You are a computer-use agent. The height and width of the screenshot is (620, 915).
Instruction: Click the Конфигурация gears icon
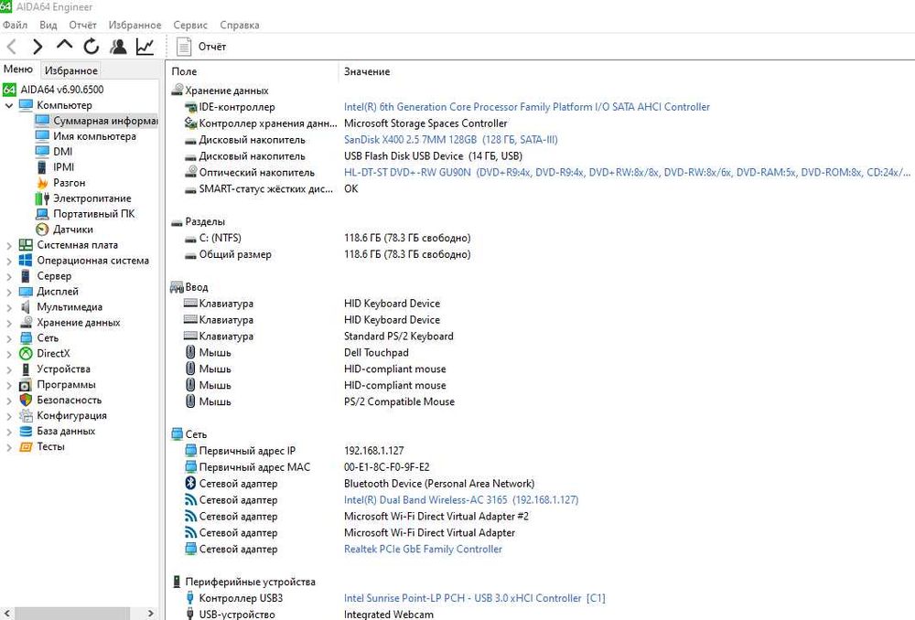(x=26, y=416)
